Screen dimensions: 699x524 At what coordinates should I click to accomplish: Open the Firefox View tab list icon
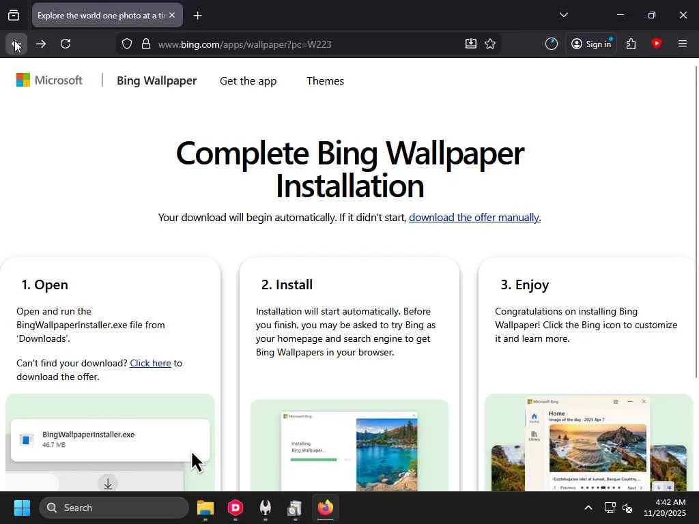tap(14, 16)
